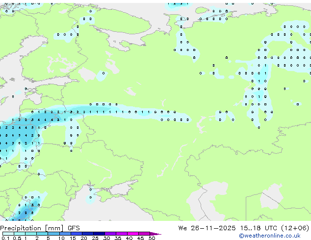This screenshot has height=240, width=311.
Task: Click the legend label '0.1'
Action: coord(6,238)
